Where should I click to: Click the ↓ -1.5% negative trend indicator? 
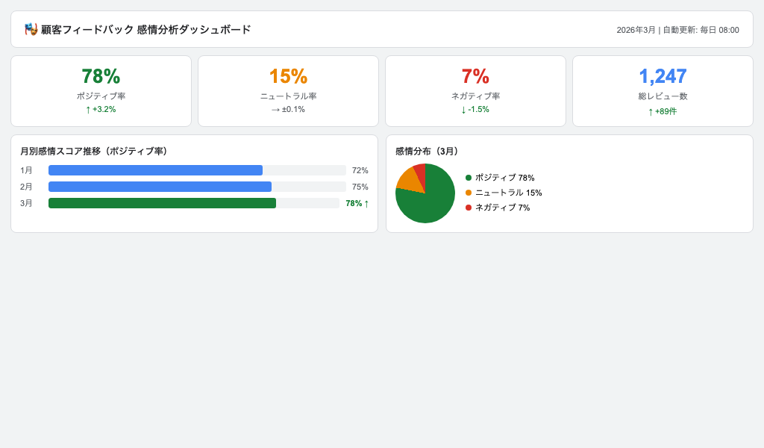click(475, 109)
